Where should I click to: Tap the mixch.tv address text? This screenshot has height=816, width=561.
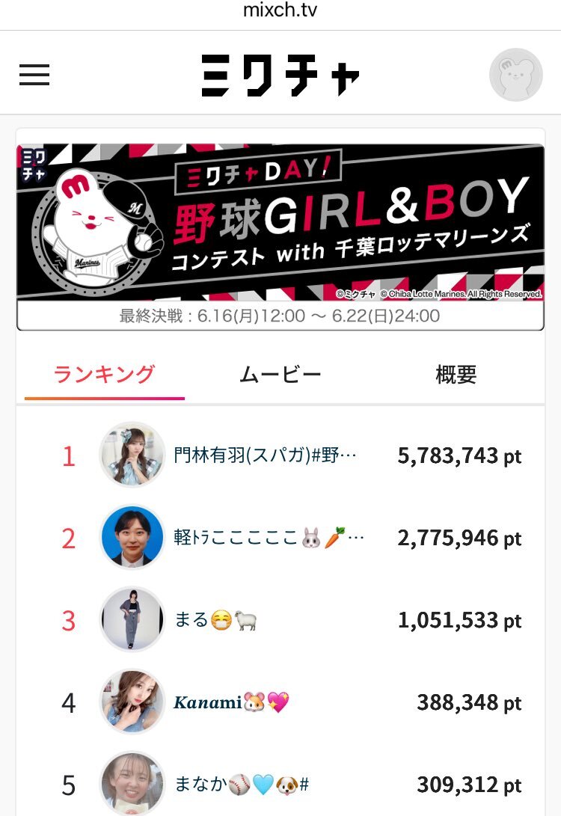pos(280,10)
